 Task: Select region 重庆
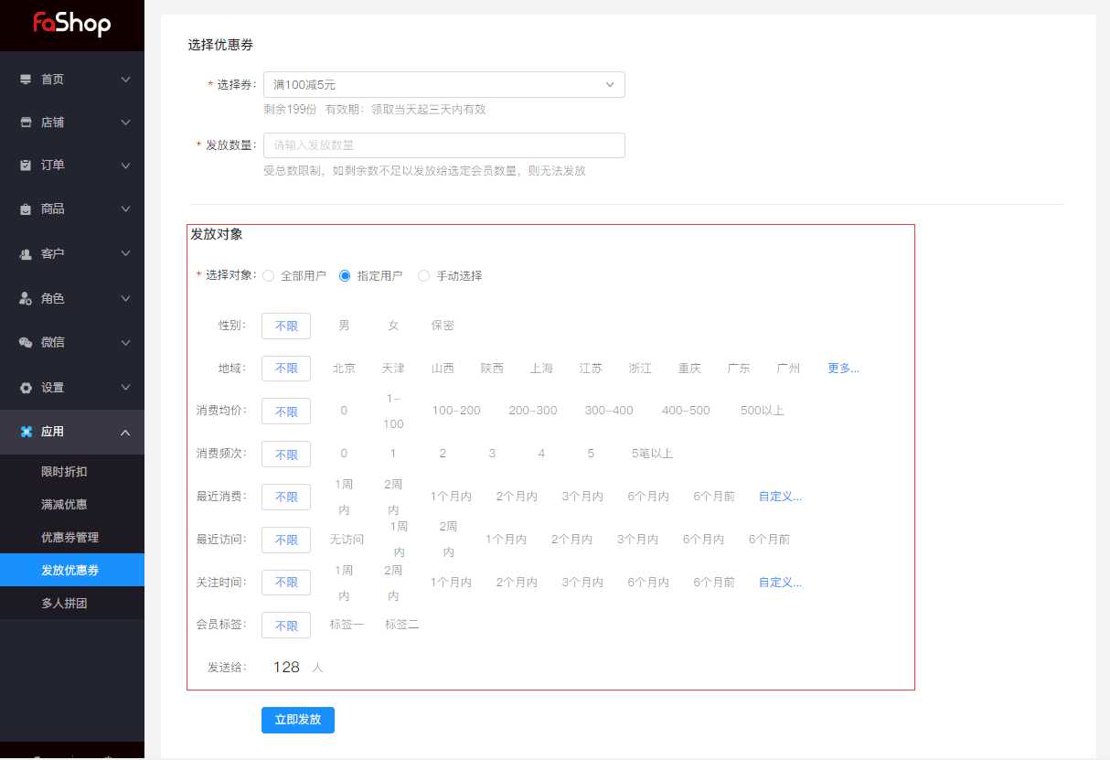(x=689, y=369)
